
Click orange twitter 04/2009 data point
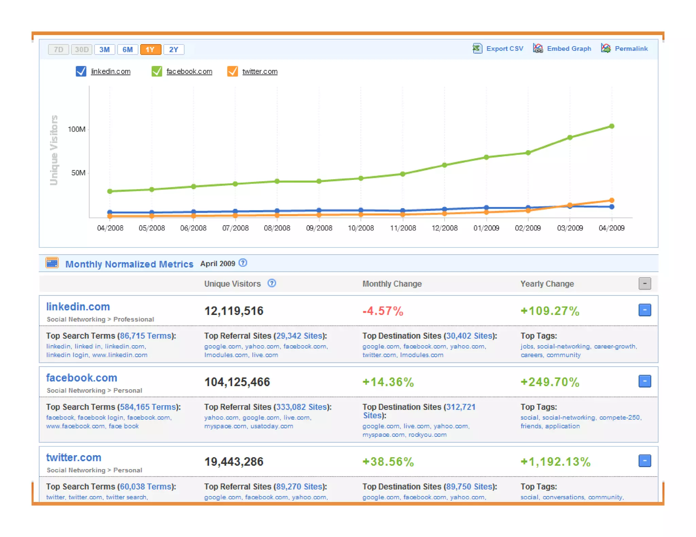pyautogui.click(x=612, y=200)
